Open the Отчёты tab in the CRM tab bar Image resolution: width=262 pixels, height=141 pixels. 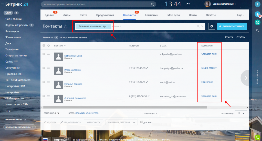(211, 15)
